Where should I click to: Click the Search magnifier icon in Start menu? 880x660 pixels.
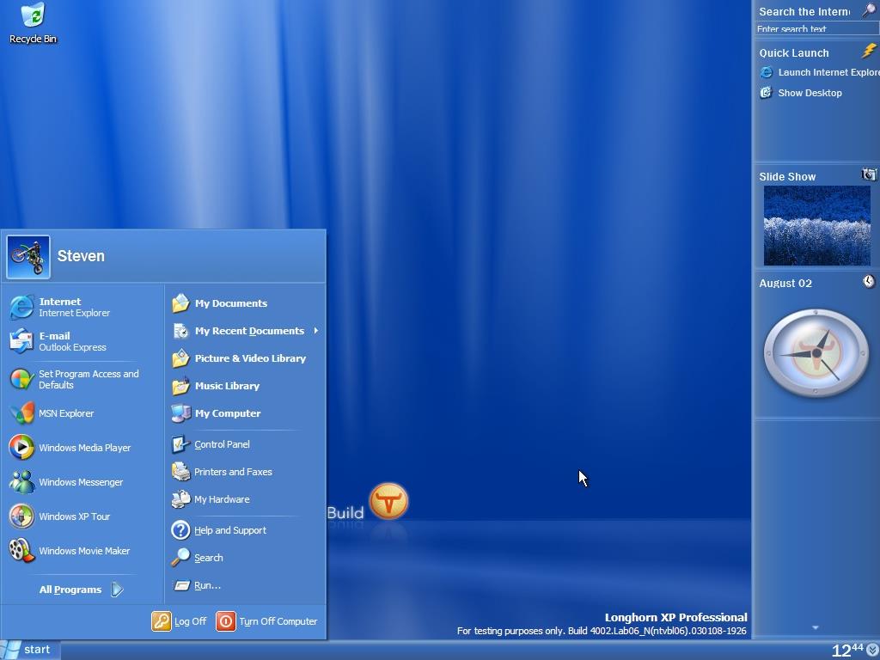pyautogui.click(x=180, y=557)
